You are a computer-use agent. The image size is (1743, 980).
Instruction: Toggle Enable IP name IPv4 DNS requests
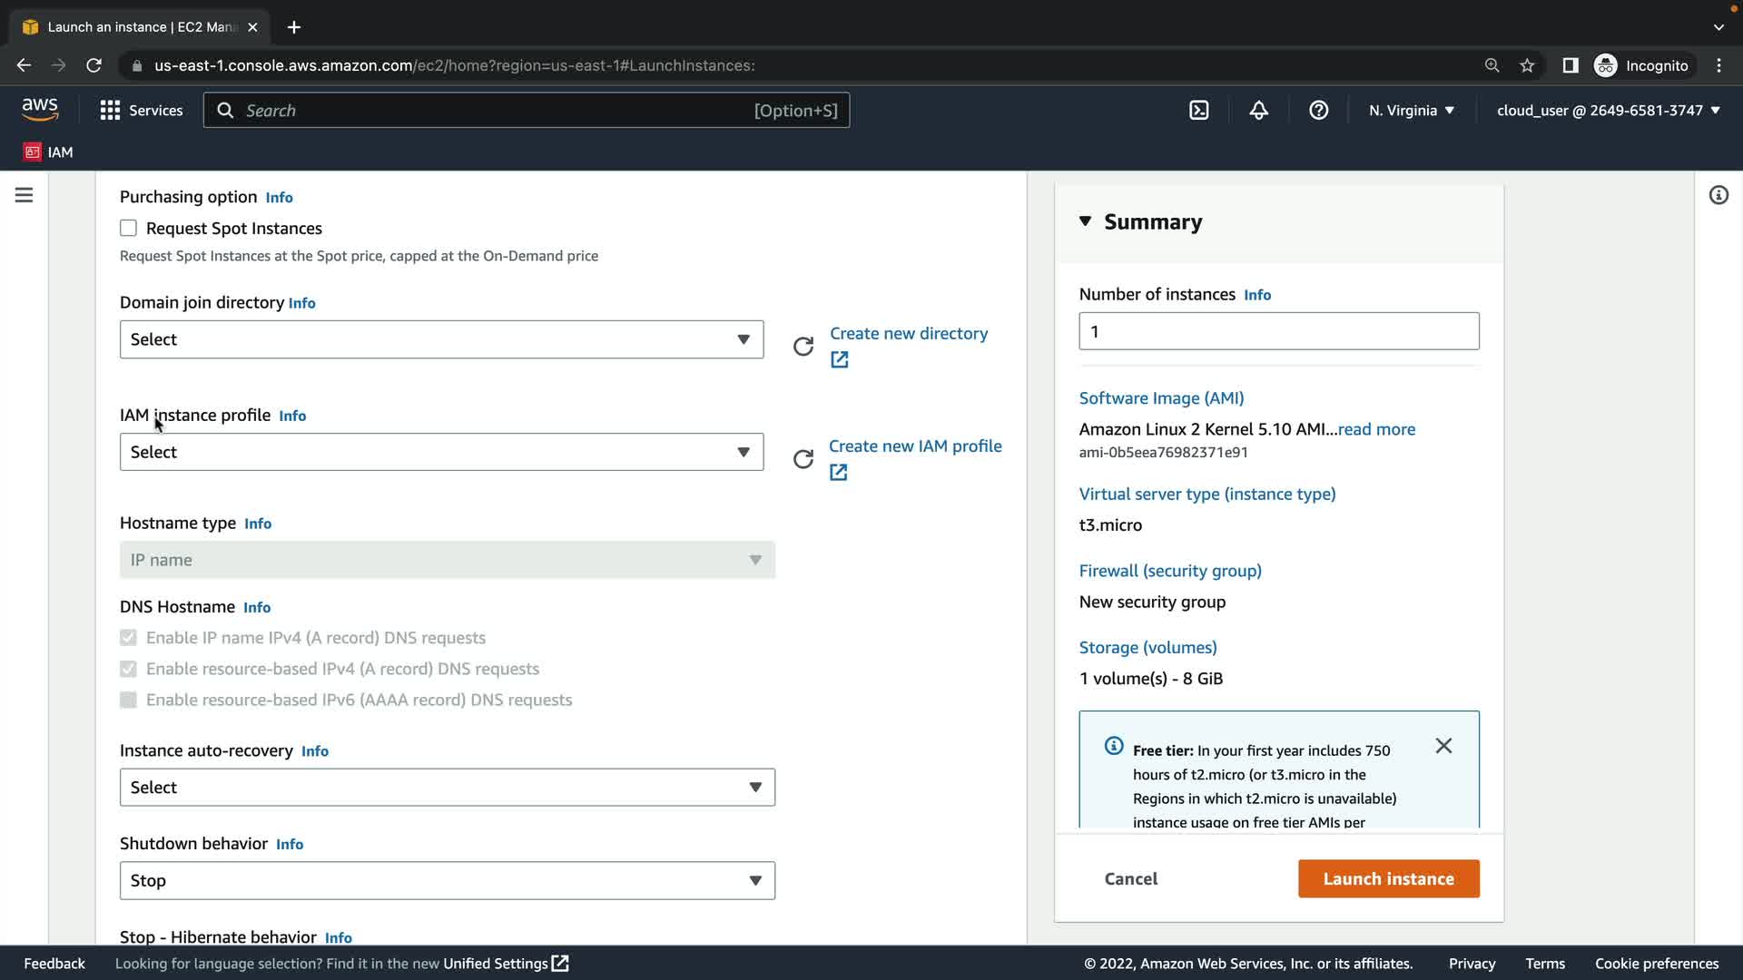click(x=128, y=638)
